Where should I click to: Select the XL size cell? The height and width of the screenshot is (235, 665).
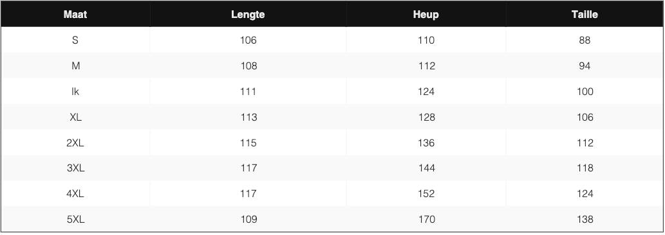75,117
